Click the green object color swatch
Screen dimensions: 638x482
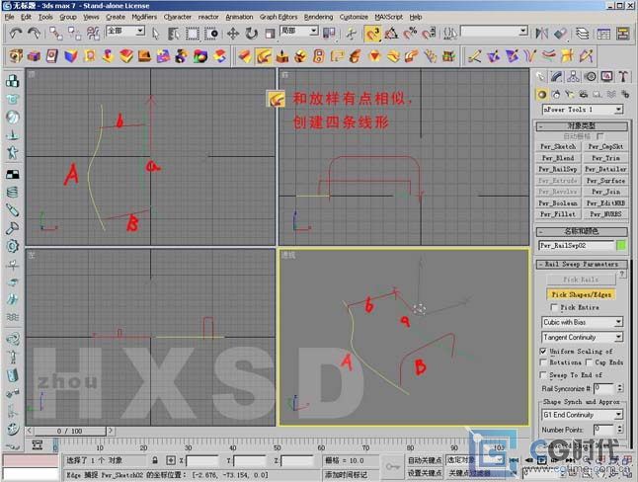621,245
